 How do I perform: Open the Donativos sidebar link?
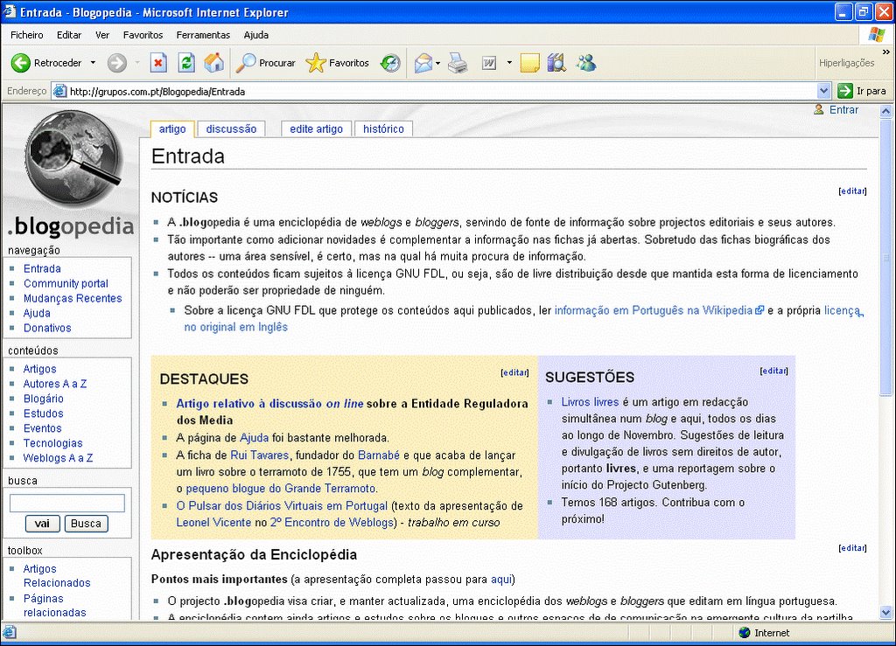[47, 328]
